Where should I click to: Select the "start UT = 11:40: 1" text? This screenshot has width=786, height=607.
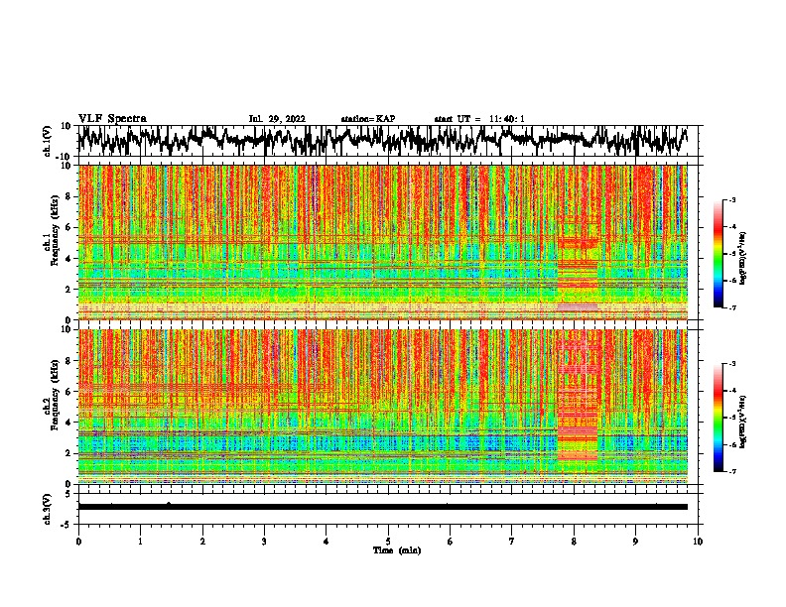(479, 119)
